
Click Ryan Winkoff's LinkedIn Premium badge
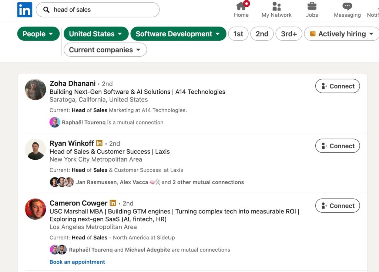coord(99,143)
